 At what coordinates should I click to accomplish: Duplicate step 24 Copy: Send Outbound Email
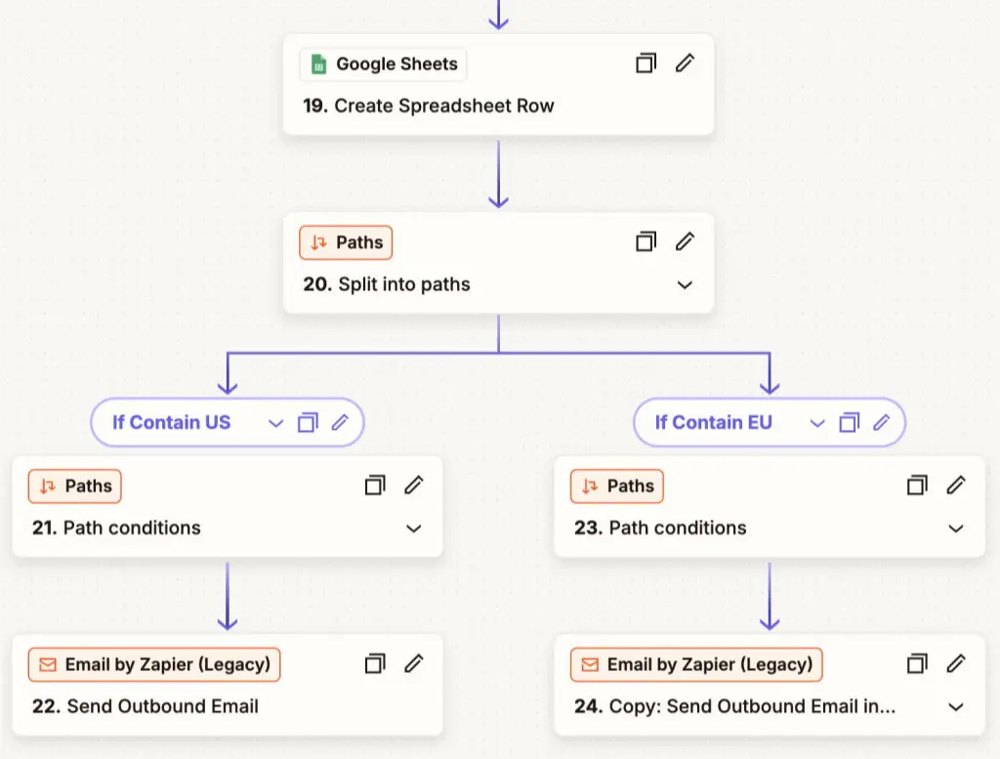[x=917, y=663]
